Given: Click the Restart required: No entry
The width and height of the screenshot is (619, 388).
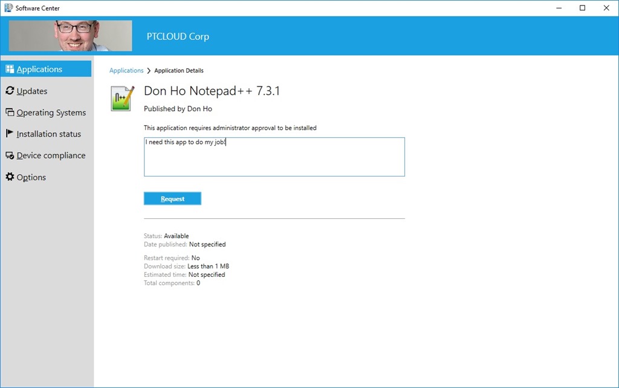Looking at the screenshot, I should pyautogui.click(x=172, y=257).
